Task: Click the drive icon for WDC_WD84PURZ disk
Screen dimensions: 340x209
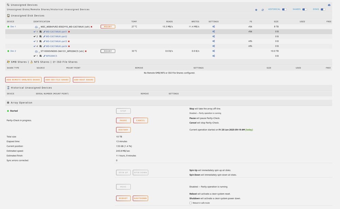Action: 36,27
